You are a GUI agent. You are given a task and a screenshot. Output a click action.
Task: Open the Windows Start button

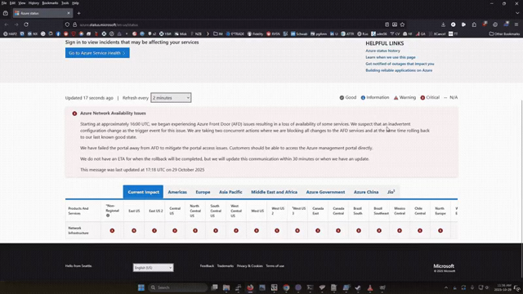(x=141, y=287)
